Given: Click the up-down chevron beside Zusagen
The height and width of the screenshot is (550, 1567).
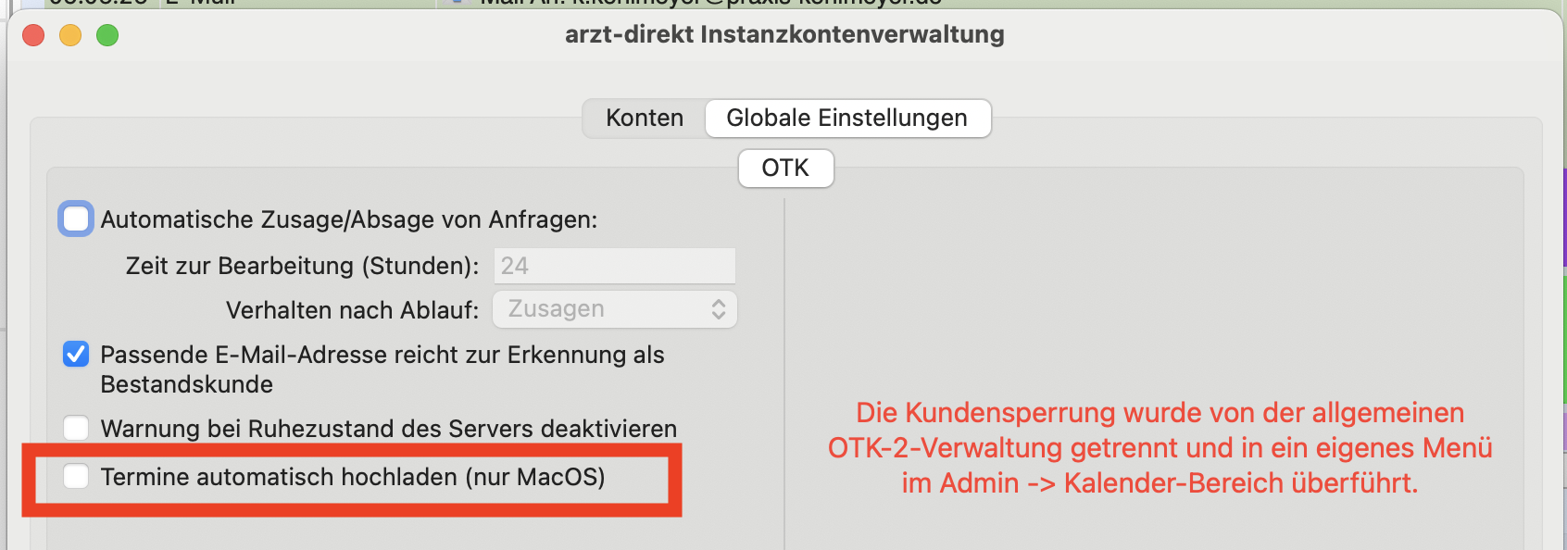Looking at the screenshot, I should point(719,309).
